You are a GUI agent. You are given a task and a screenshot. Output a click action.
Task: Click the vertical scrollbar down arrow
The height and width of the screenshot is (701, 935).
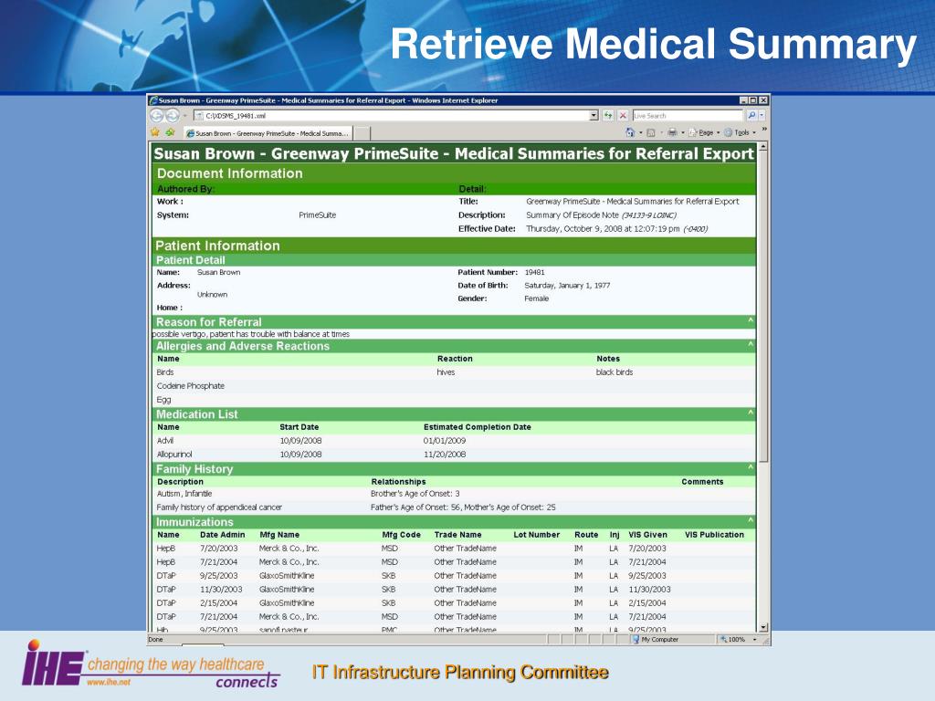point(763,627)
